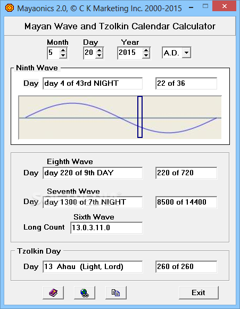Decrease the Day value with down arrow
This screenshot has width=240, height=309.
pos(99,55)
